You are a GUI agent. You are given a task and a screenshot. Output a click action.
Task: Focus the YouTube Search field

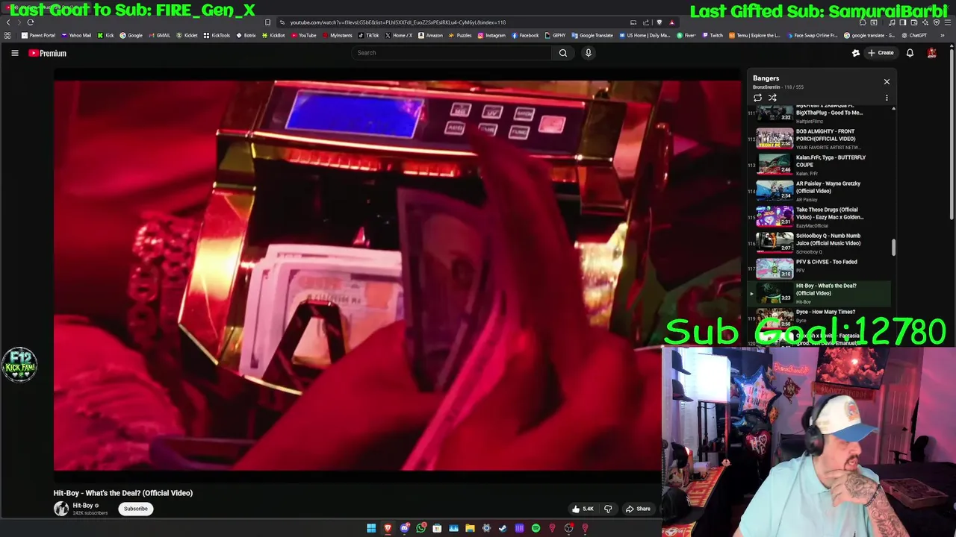pyautogui.click(x=452, y=53)
